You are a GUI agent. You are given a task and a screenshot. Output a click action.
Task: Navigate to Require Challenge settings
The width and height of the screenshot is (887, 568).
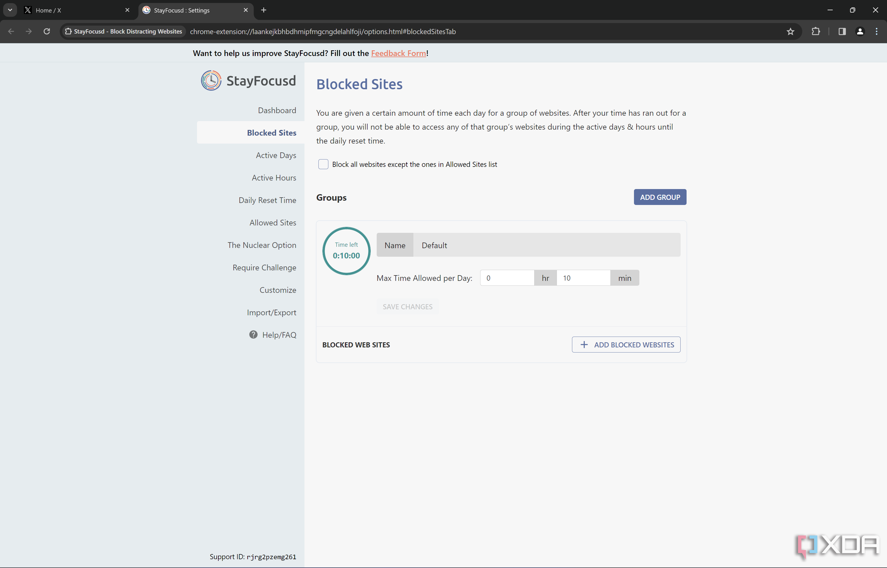click(264, 268)
